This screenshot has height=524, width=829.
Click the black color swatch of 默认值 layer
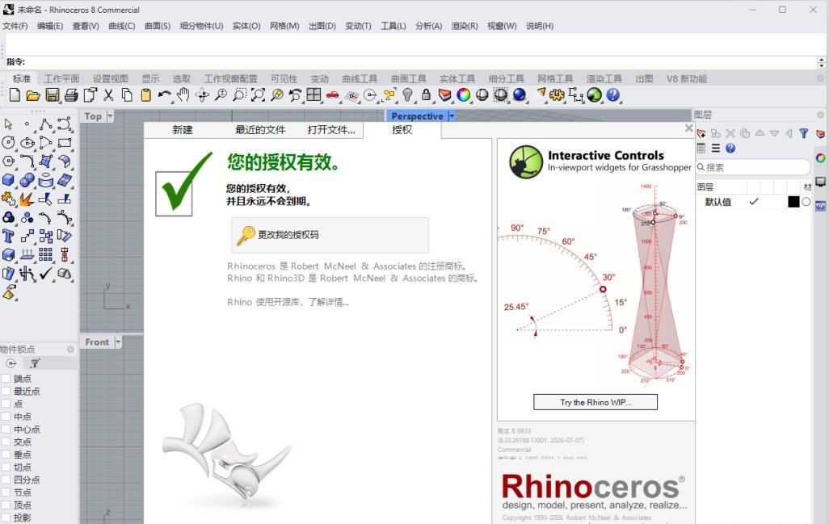(793, 202)
